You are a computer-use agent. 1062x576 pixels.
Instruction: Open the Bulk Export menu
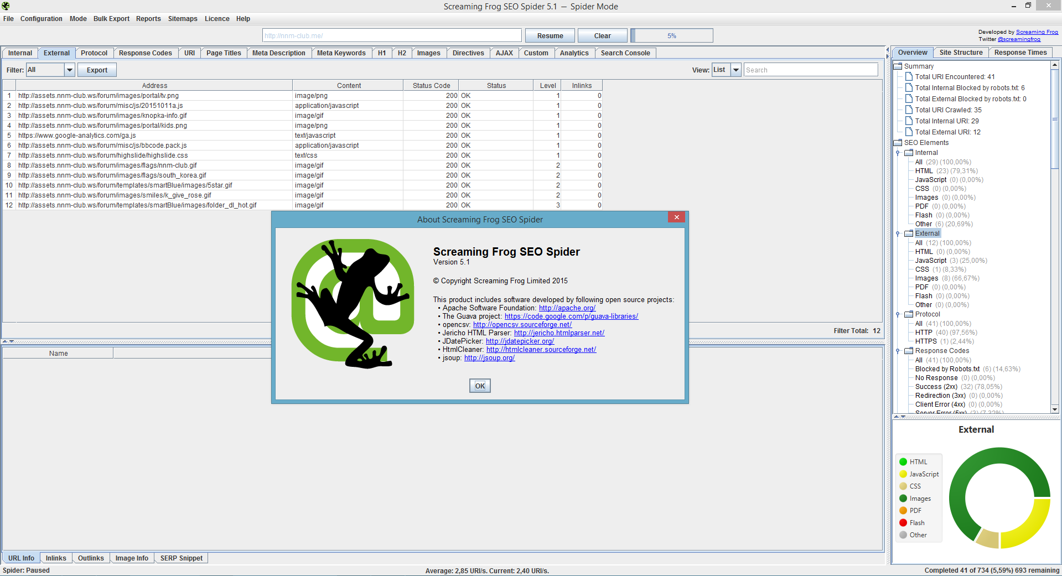111,19
